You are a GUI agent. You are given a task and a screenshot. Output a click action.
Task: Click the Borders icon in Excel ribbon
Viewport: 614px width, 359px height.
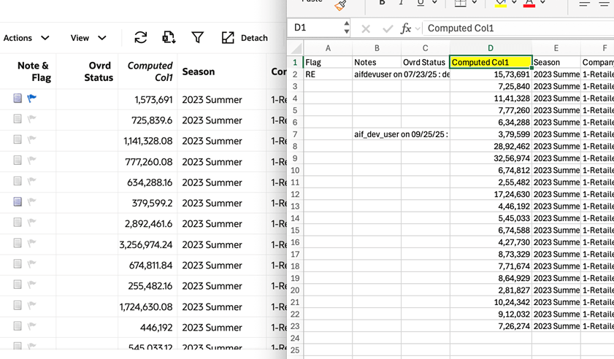click(x=460, y=3)
